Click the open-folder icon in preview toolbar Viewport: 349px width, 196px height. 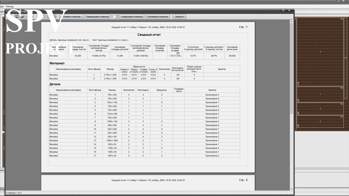[x=23, y=17]
